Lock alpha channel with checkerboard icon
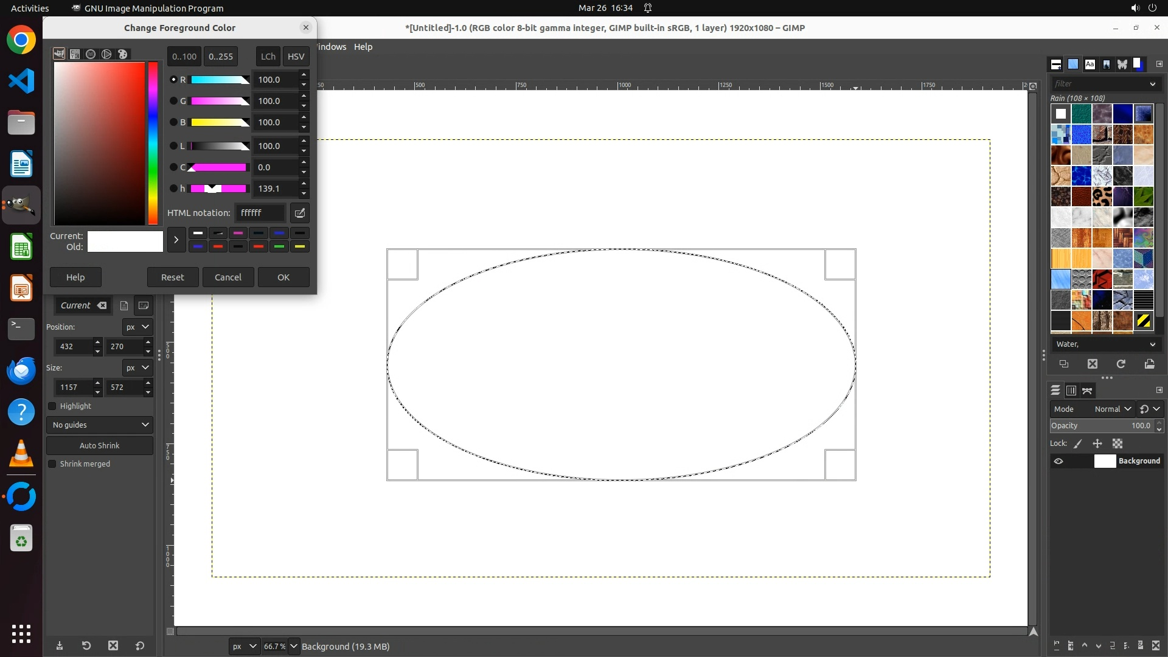 (1118, 444)
